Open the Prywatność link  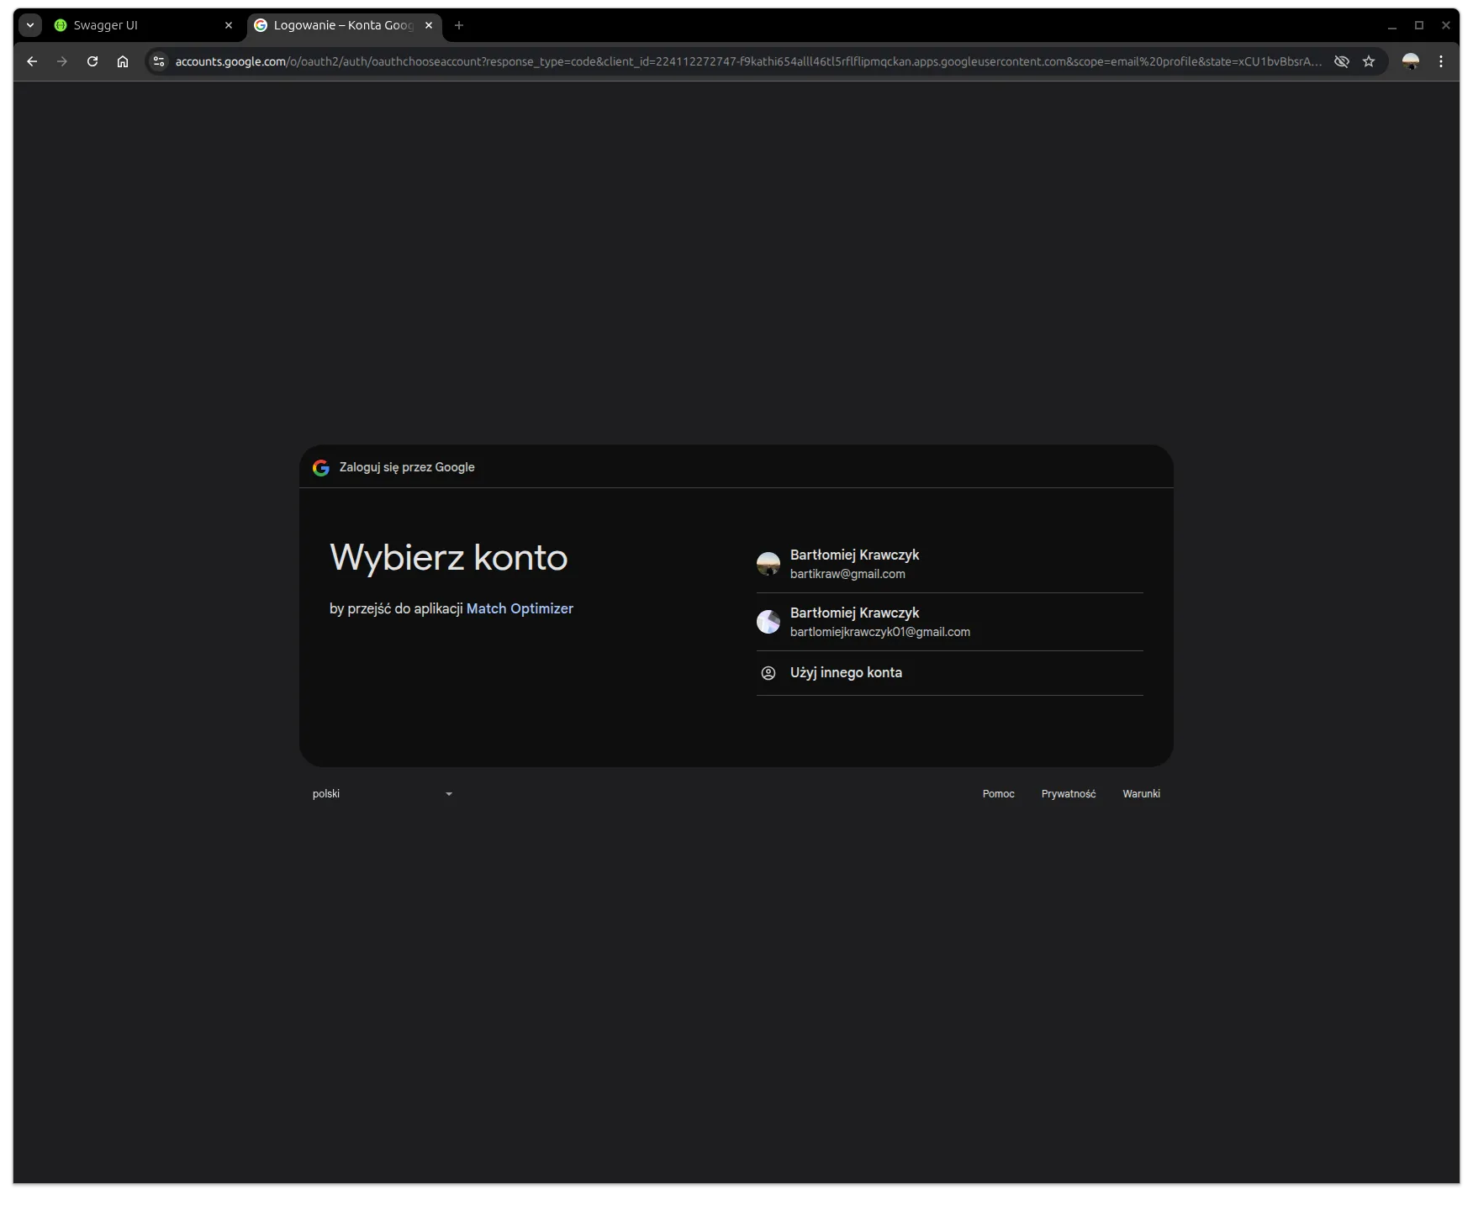point(1069,793)
